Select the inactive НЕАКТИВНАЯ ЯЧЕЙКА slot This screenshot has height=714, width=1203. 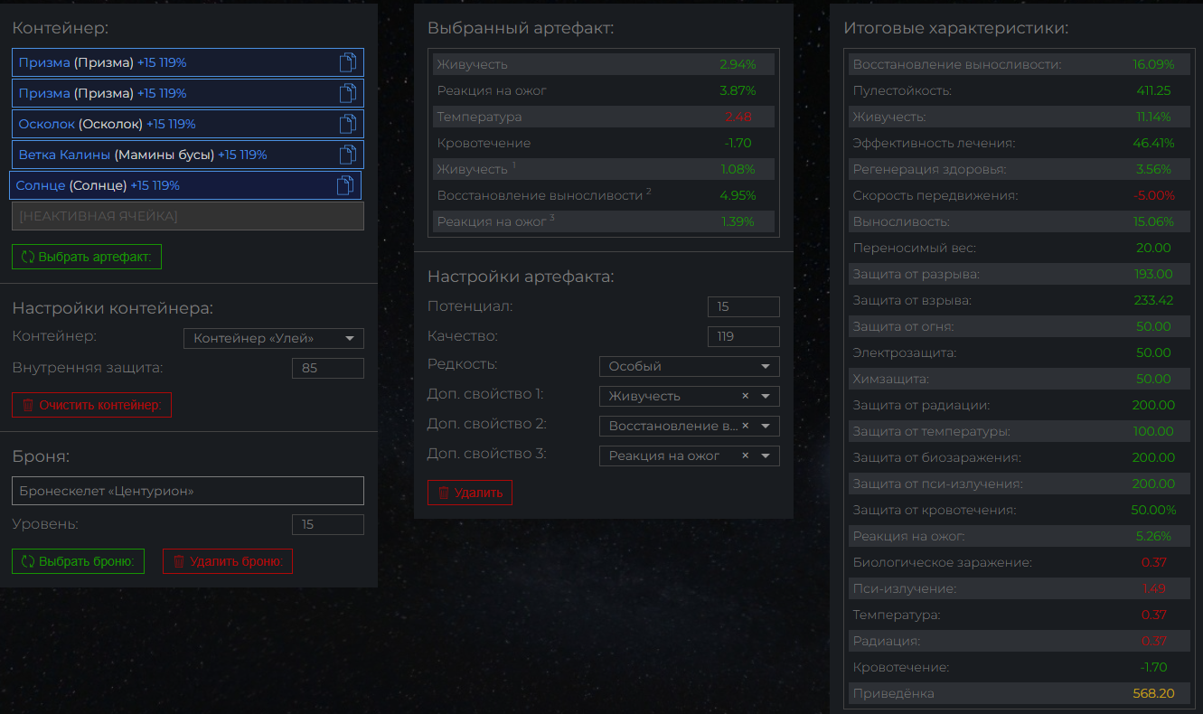[x=188, y=216]
